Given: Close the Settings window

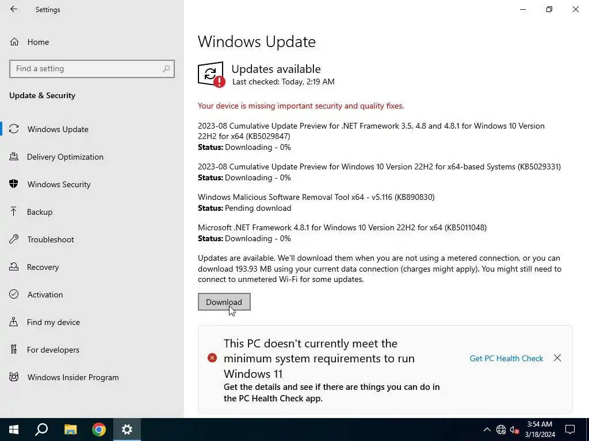Looking at the screenshot, I should [575, 9].
